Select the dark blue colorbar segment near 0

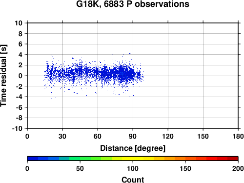[x=33, y=159]
